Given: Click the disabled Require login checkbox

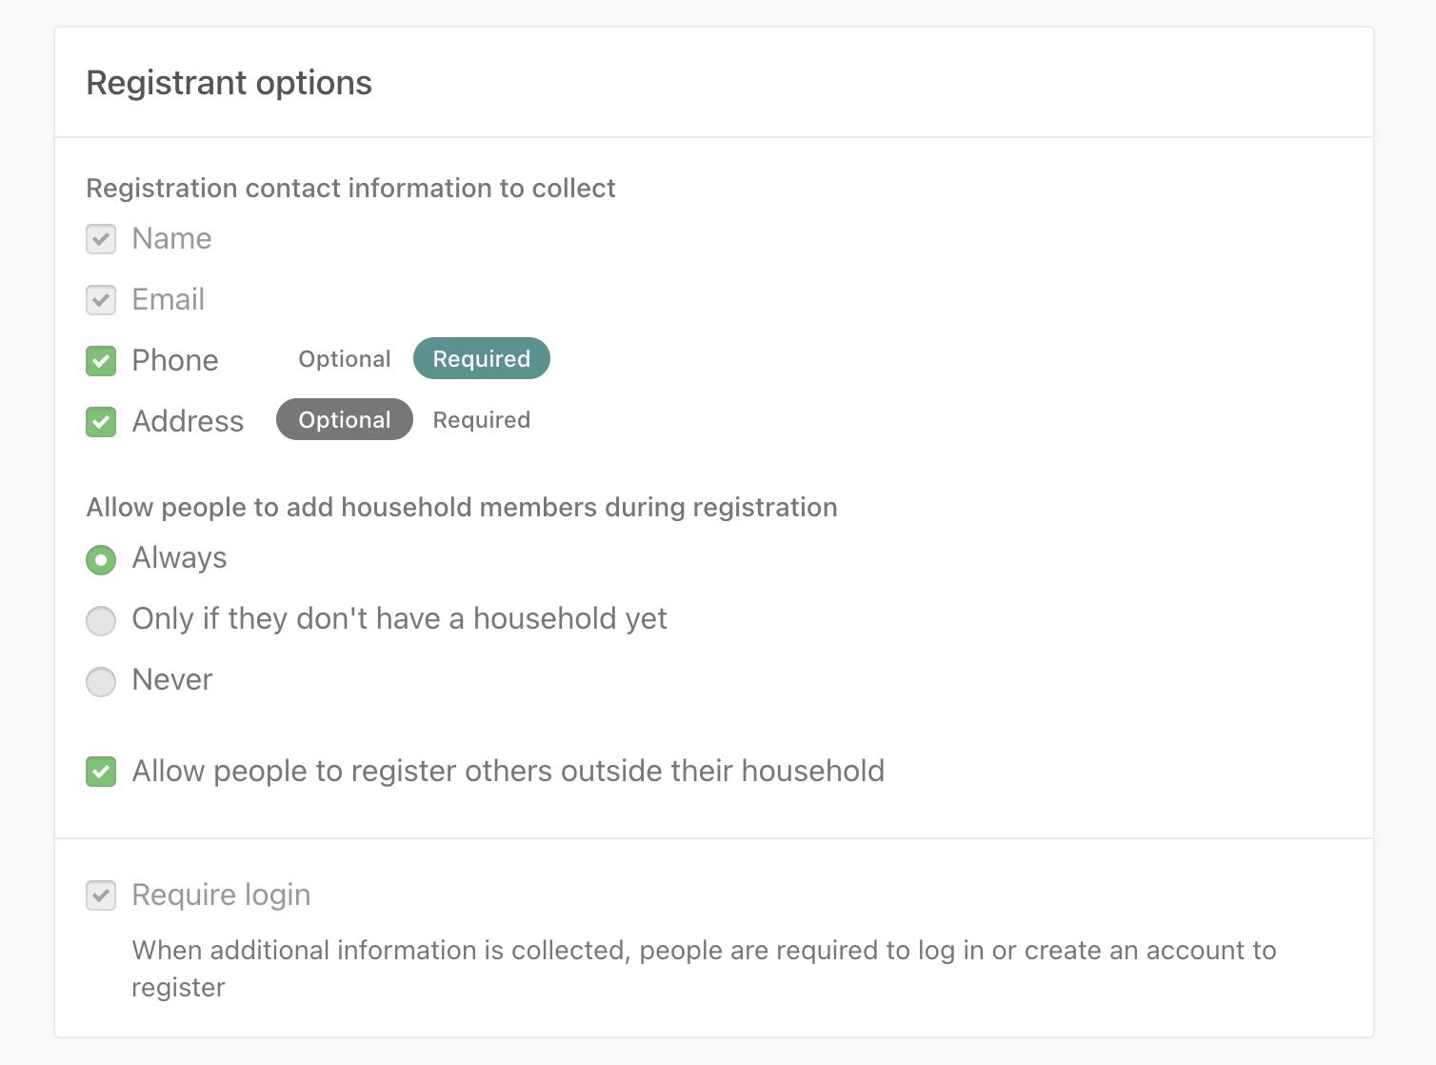Looking at the screenshot, I should (x=101, y=895).
